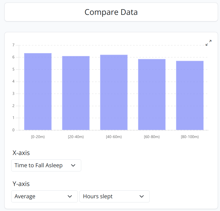Viewport: 220px width, 211px height.
Task: Click the [80-100m] bar in chart
Action: 190,96
